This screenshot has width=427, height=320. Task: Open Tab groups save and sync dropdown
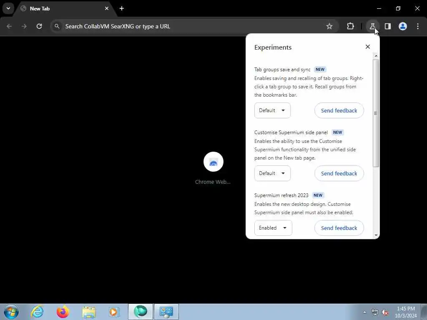pyautogui.click(x=272, y=110)
